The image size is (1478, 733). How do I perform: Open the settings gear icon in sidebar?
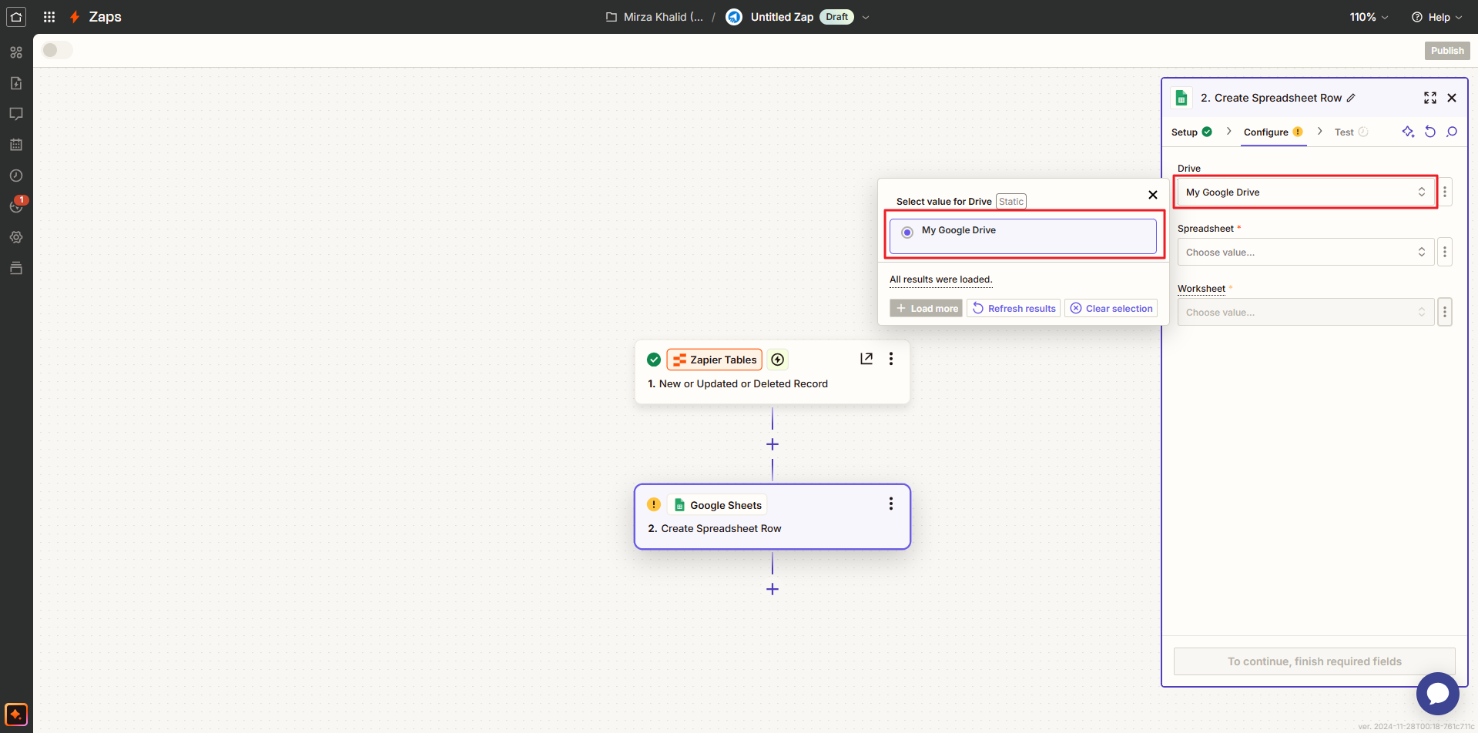[x=16, y=237]
